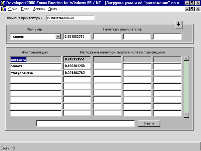Screen dimensions: 201x151
Task: Open the Запись menu
Action: pyautogui.click(x=39, y=9)
